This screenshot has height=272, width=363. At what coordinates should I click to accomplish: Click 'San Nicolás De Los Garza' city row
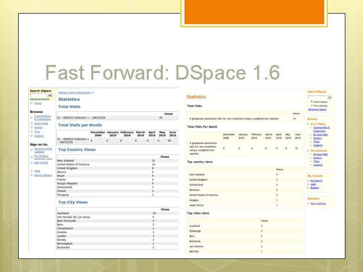coord(117,217)
